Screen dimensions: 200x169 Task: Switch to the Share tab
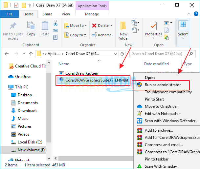[47, 14]
